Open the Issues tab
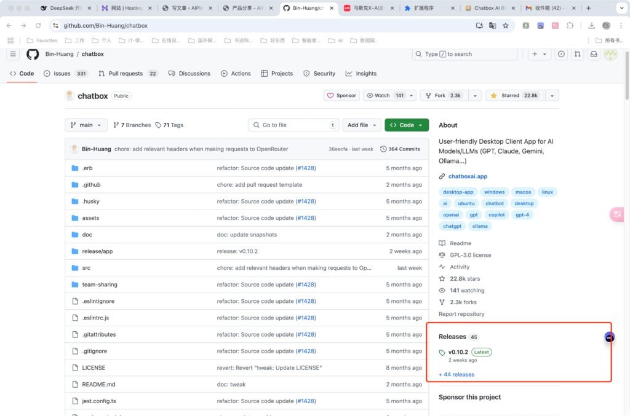The width and height of the screenshot is (630, 416). pyautogui.click(x=65, y=73)
